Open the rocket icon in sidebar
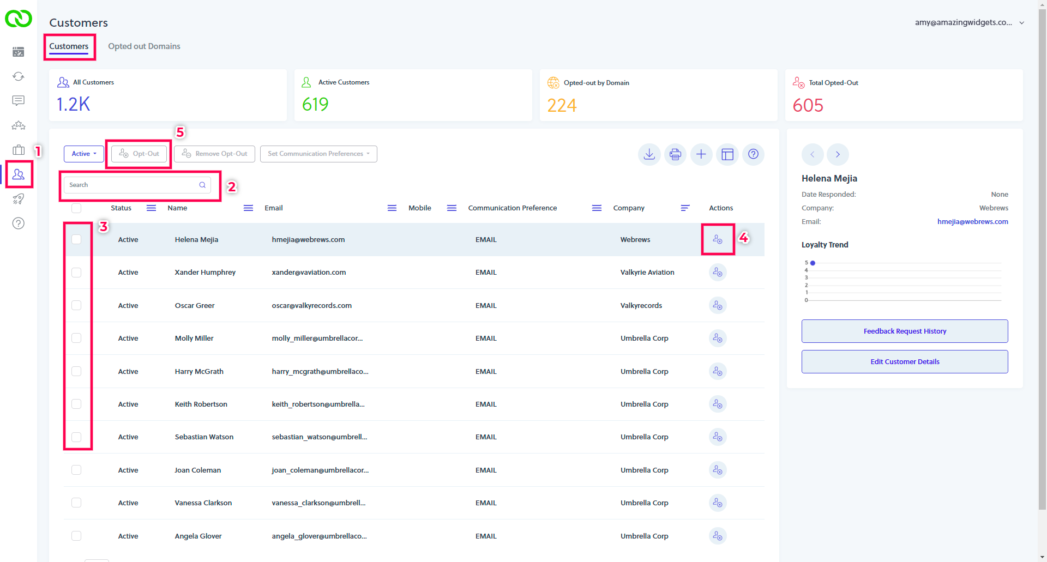 (x=19, y=199)
